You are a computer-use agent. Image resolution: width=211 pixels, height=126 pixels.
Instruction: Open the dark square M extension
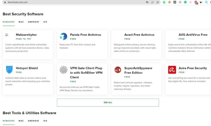point(175,2)
